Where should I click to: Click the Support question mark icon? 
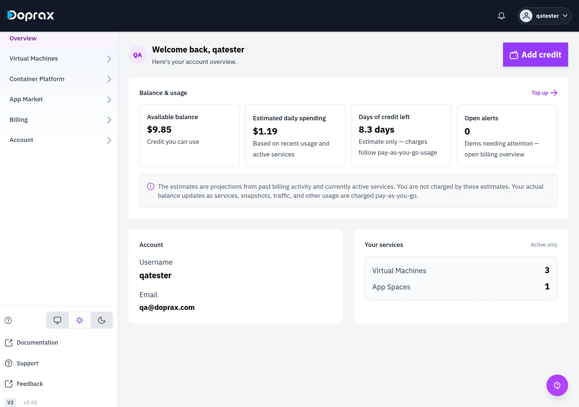9,363
